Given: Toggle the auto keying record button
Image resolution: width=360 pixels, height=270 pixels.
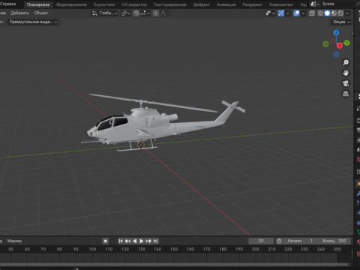Looking at the screenshot, I should pos(106,241).
